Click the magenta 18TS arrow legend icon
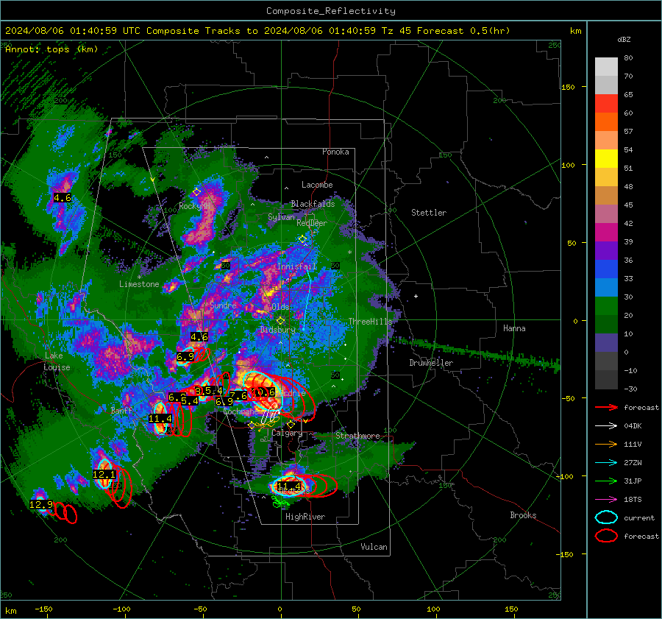 click(606, 500)
